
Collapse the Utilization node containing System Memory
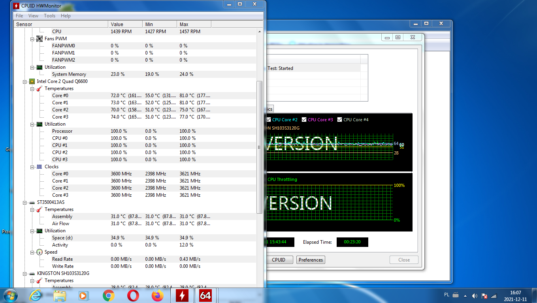point(32,67)
